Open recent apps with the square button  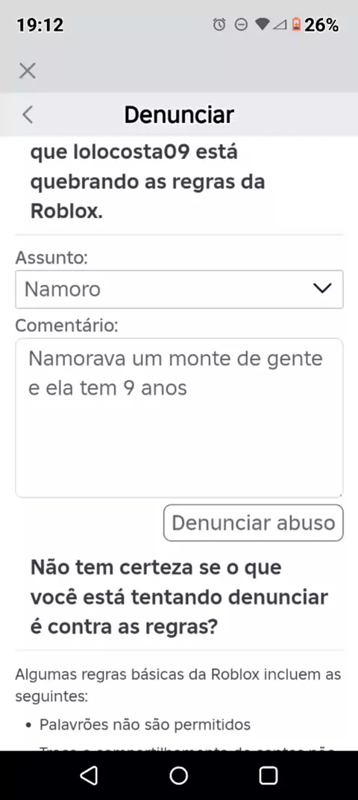click(x=268, y=775)
